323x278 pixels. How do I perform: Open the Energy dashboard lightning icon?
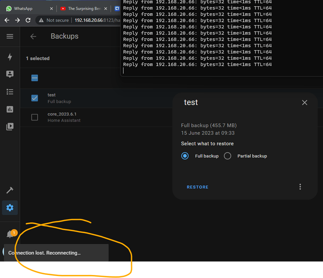tap(10, 57)
